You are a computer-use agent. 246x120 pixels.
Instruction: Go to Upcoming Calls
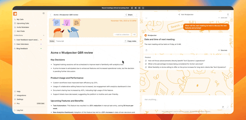[x=23, y=23]
